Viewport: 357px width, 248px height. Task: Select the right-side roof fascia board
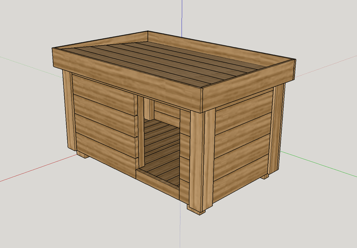pyautogui.click(x=249, y=85)
